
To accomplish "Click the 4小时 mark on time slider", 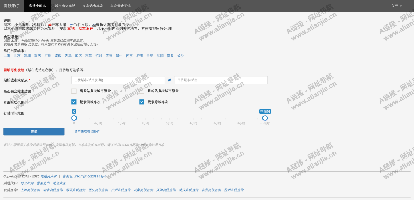I will [x=193, y=123].
